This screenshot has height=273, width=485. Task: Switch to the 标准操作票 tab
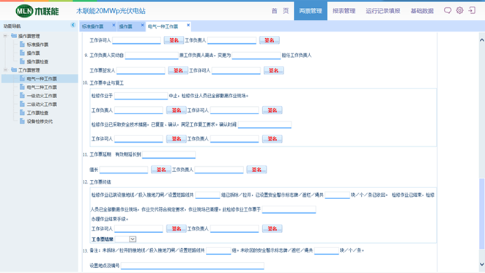(93, 26)
